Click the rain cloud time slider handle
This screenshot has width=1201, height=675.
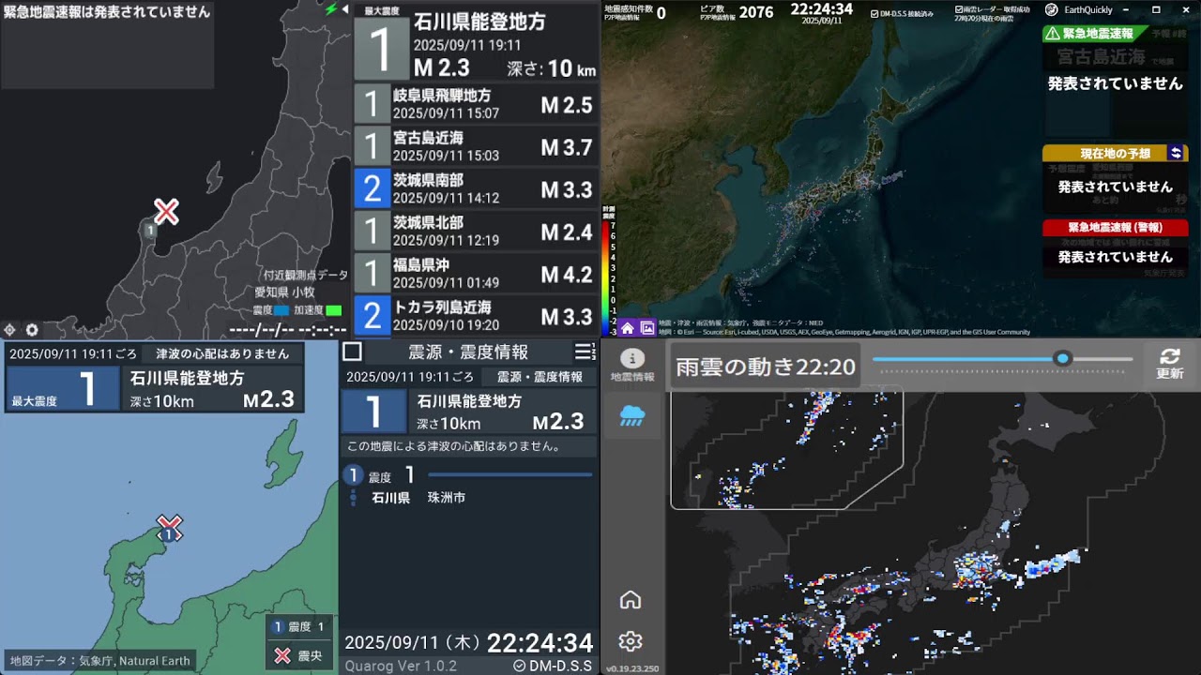[1062, 358]
